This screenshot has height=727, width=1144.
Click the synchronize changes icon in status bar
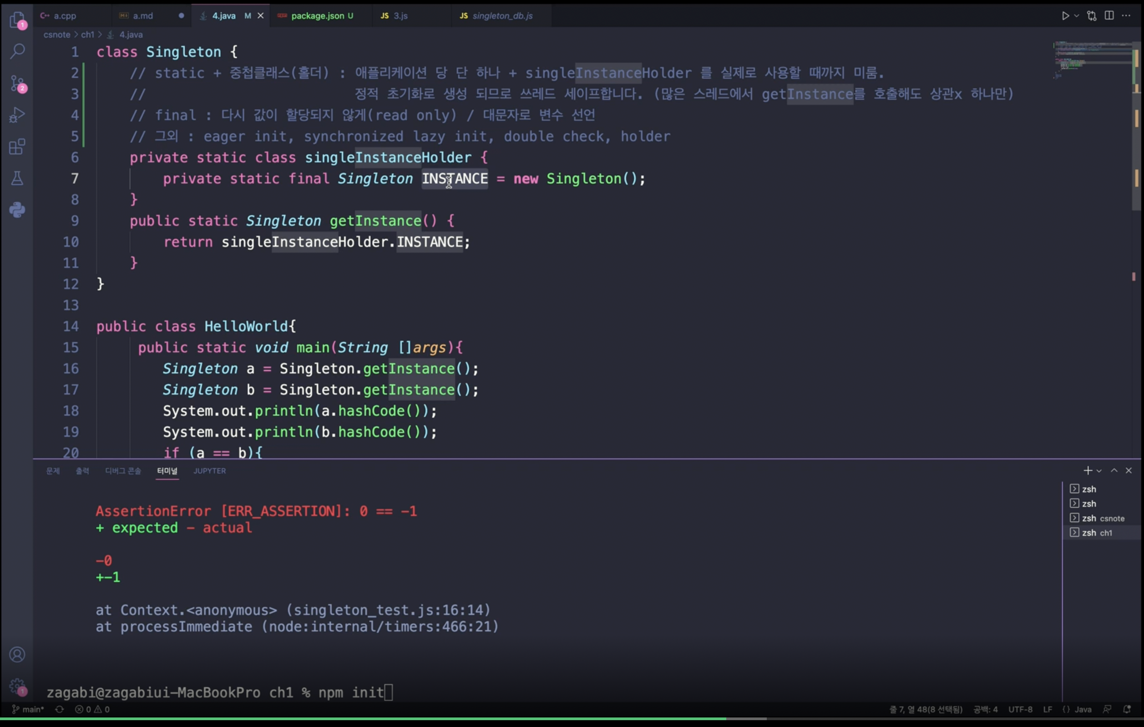coord(60,709)
